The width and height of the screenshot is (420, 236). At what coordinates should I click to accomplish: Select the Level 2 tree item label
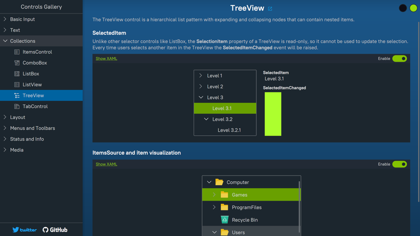point(215,87)
